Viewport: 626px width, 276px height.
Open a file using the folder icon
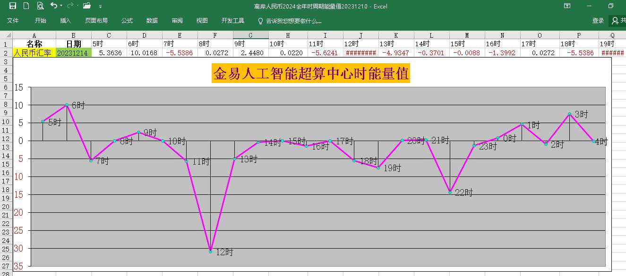(x=86, y=6)
